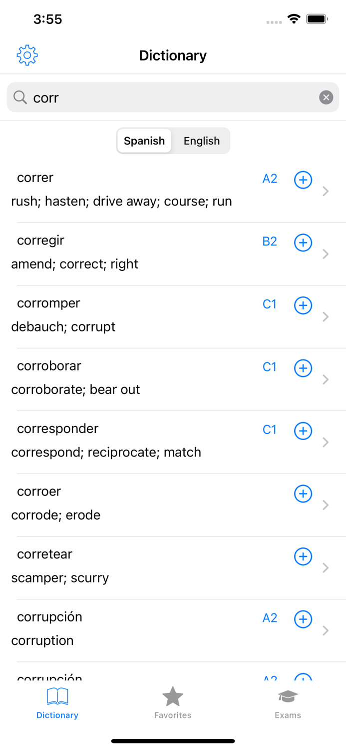The image size is (346, 750).
Task: Expand details for 'correr' via its chevron
Action: [326, 191]
